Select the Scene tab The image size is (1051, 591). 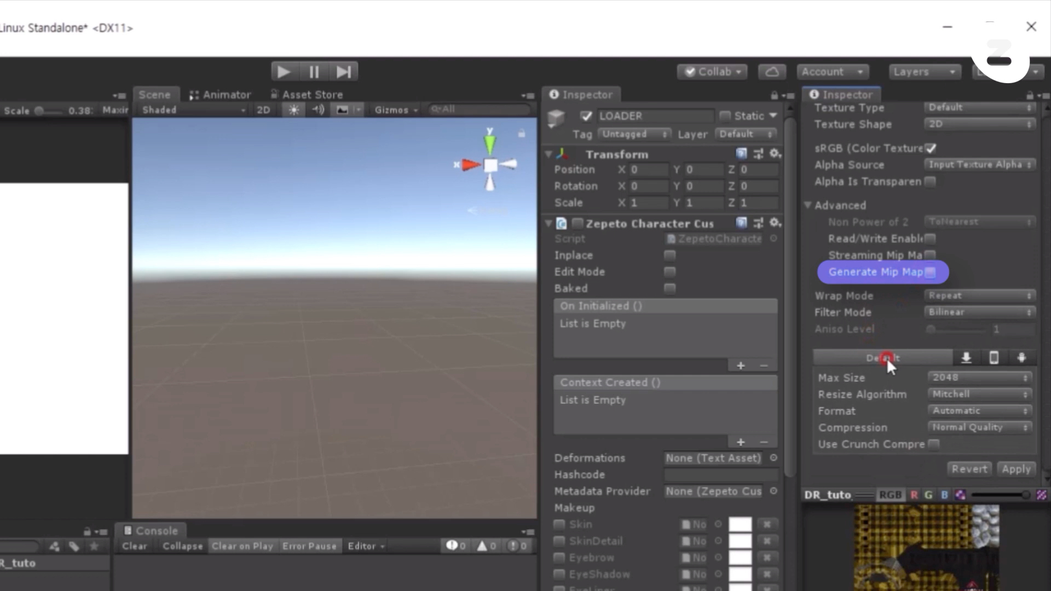coord(154,95)
